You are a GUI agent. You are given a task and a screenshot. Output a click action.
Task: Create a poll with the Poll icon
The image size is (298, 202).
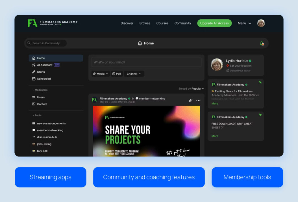[113, 73]
